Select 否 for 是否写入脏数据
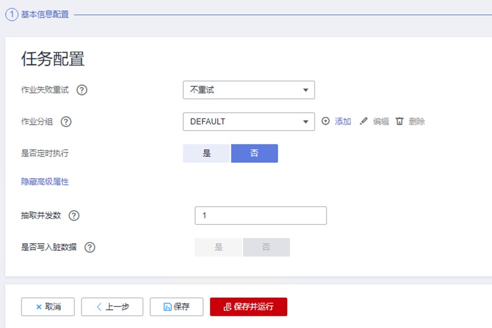This screenshot has width=492, height=328. (x=266, y=247)
